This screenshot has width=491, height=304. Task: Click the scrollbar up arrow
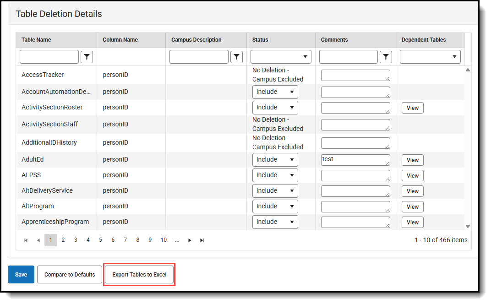click(x=468, y=69)
